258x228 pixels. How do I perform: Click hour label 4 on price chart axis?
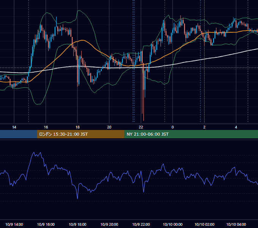tap(236, 127)
